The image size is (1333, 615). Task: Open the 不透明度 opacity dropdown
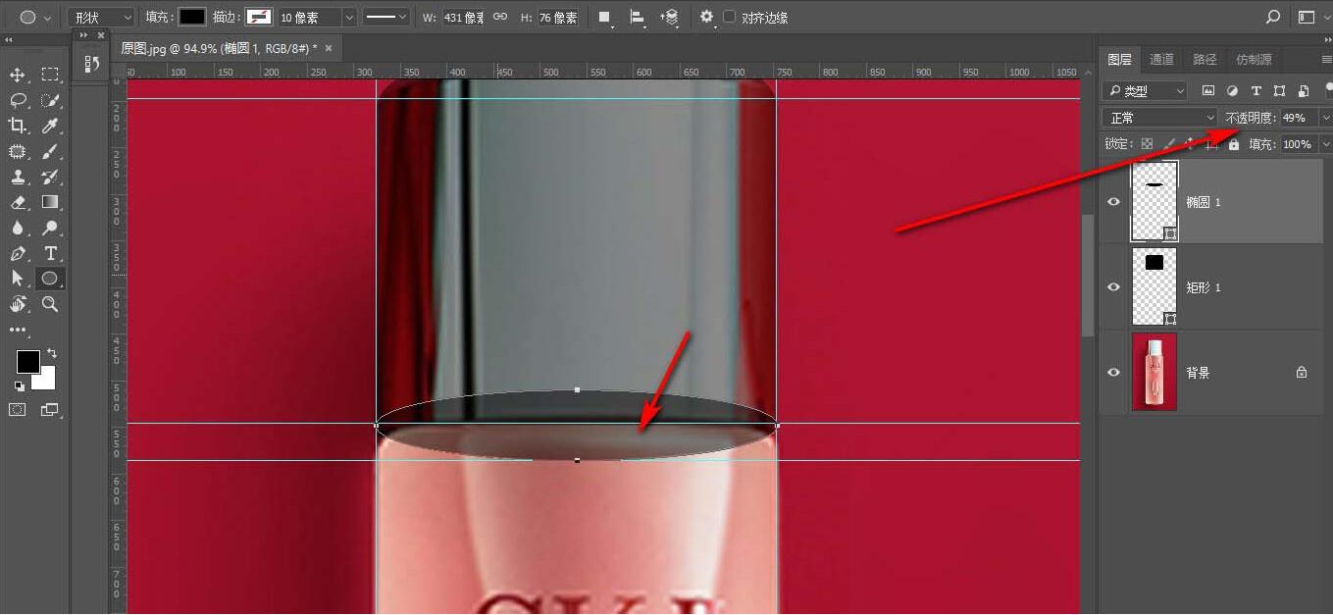[1326, 117]
